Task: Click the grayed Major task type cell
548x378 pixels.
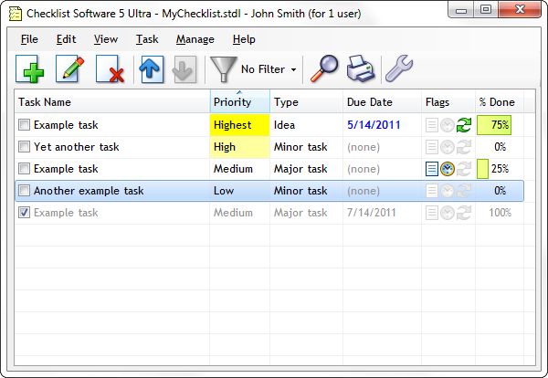Action: coord(300,213)
